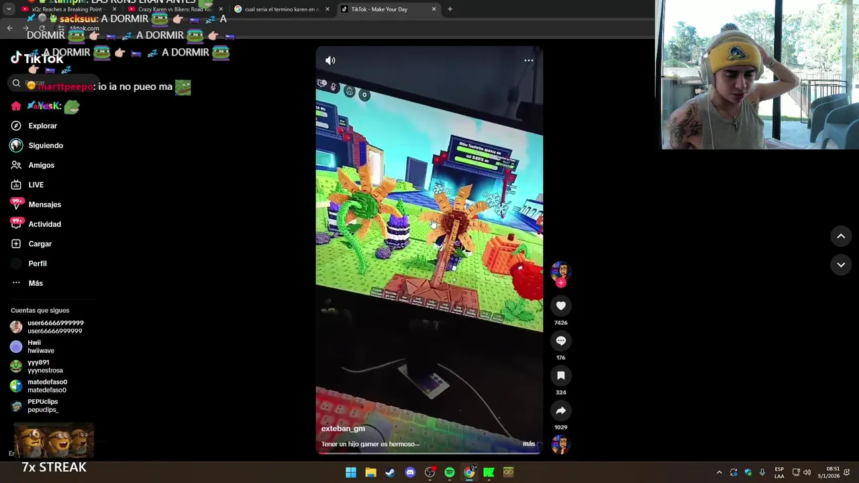Open the Amigos section
The height and width of the screenshot is (483, 859).
[42, 165]
